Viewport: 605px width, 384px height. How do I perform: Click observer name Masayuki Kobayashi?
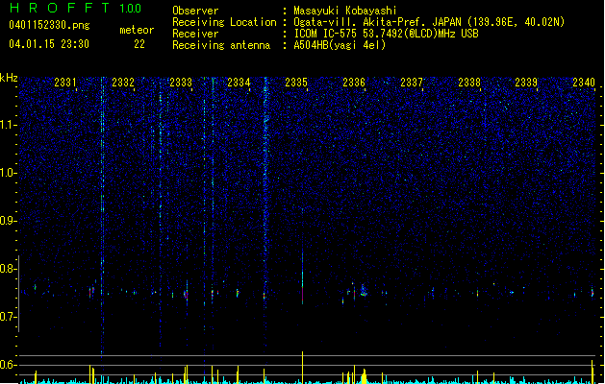tap(345, 11)
